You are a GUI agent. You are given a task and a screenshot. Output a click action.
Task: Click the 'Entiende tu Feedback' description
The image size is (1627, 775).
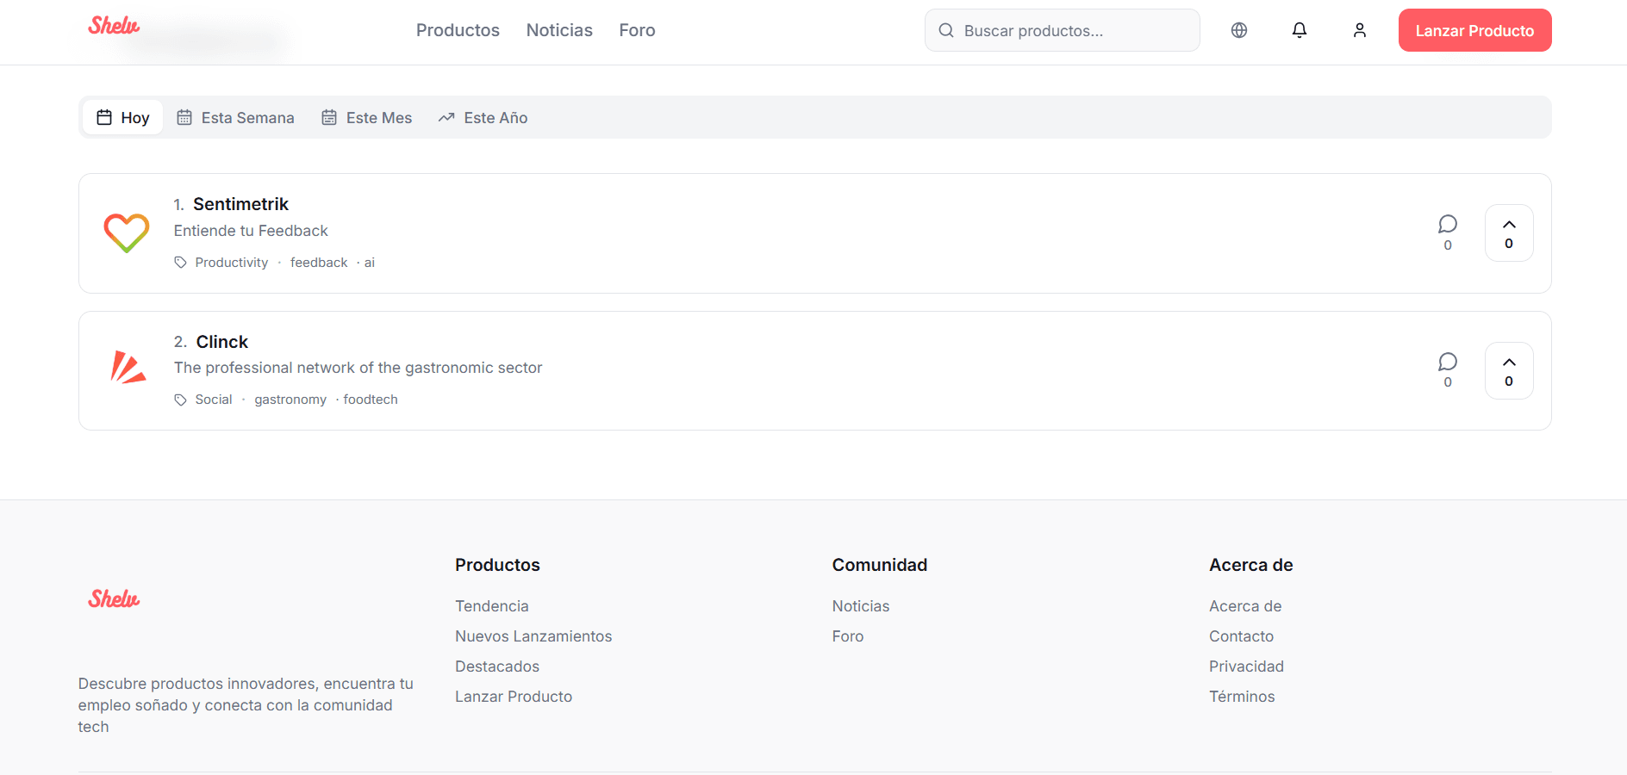(251, 231)
